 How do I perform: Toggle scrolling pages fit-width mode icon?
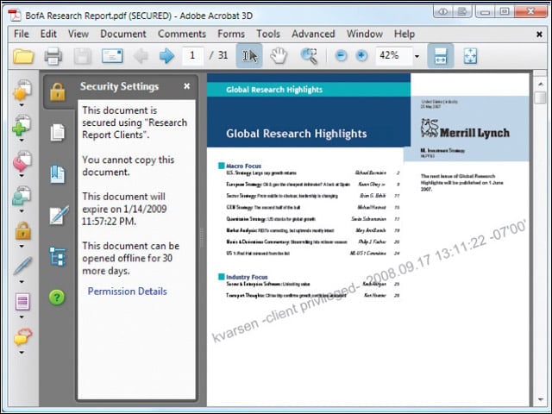441,55
